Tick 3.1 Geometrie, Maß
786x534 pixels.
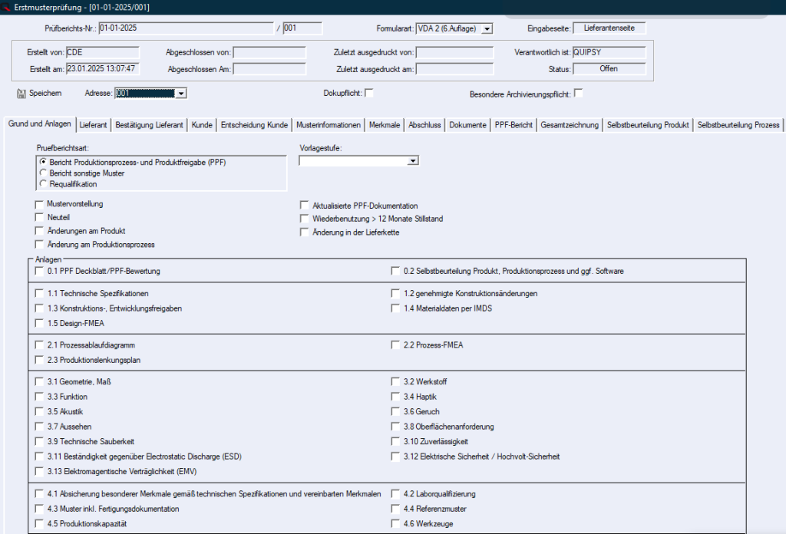39,382
